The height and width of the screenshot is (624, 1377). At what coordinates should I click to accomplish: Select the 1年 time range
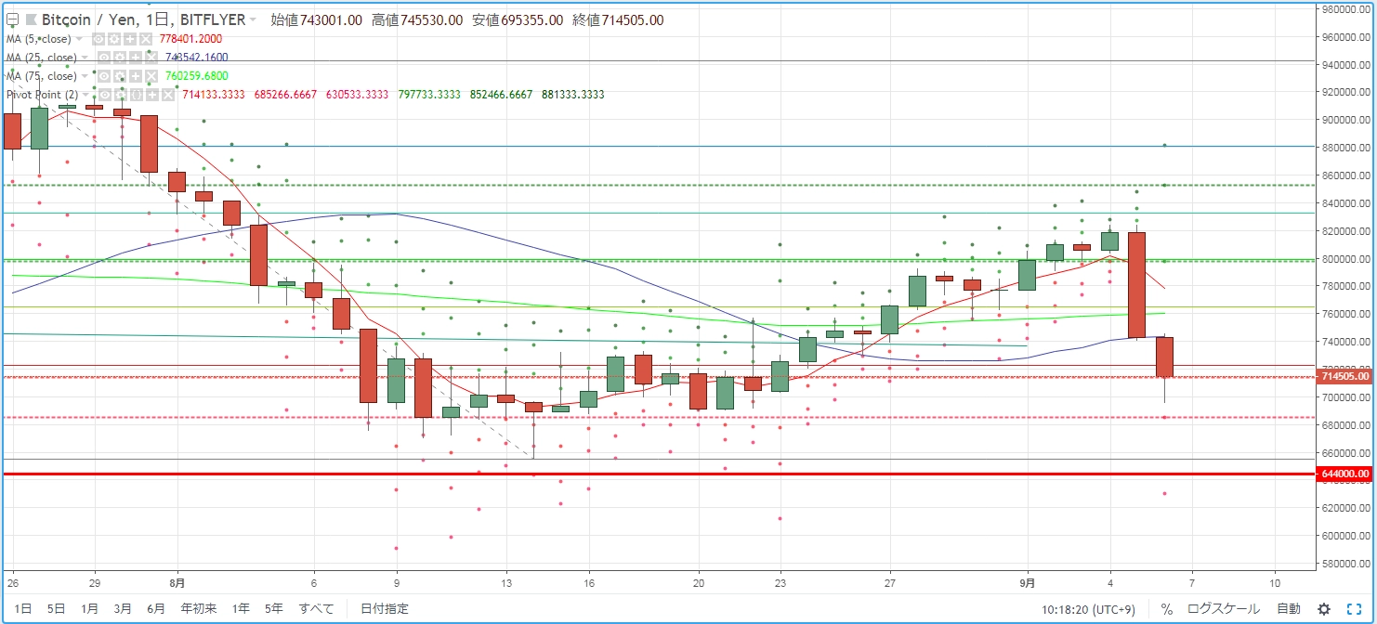(x=241, y=609)
